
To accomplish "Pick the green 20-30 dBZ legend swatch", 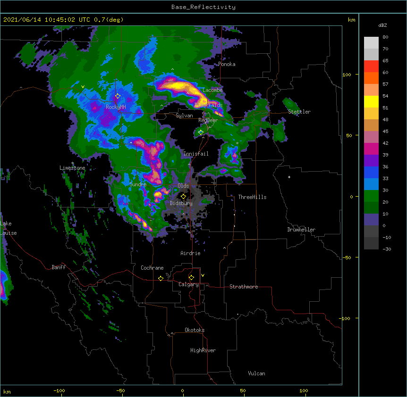I will [371, 196].
